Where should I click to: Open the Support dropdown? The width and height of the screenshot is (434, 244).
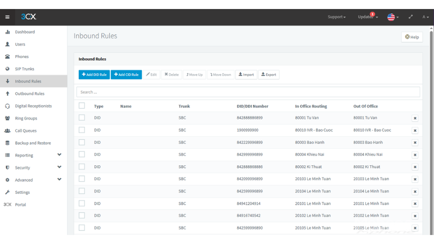(x=336, y=17)
